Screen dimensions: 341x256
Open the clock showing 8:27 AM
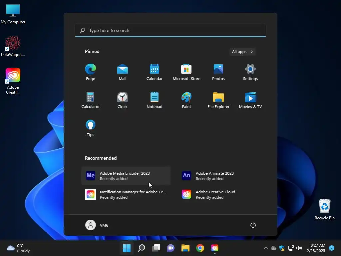coord(316,248)
